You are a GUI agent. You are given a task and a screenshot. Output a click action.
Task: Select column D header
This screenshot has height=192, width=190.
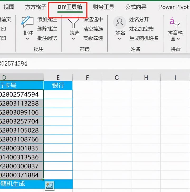pos(22,77)
